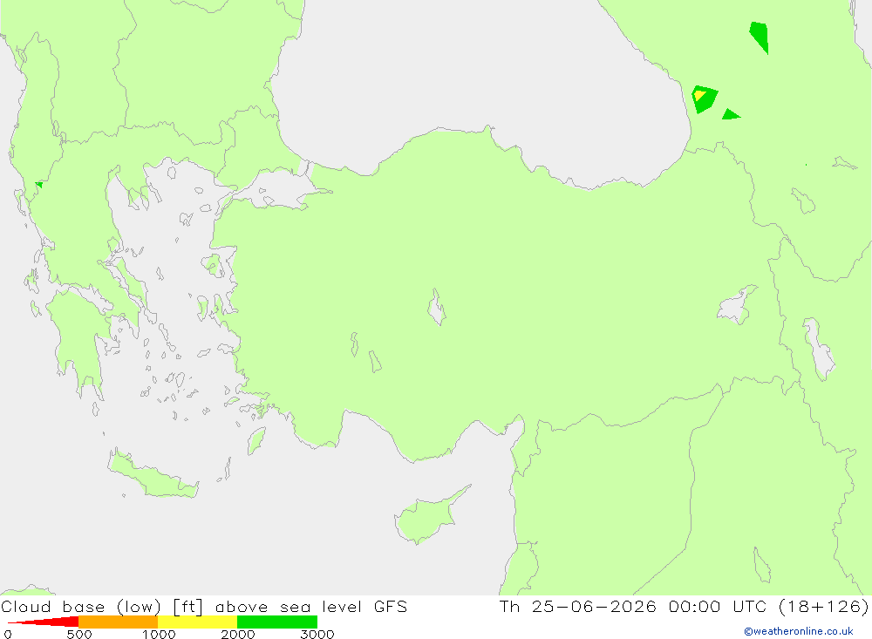Click the yellow cloud-base patch inside the green polygon

[x=699, y=95]
